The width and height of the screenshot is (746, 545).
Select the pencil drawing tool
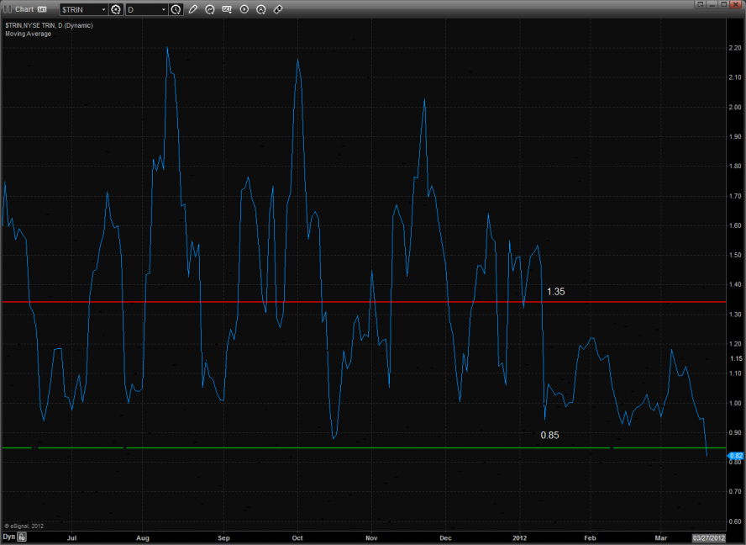pyautogui.click(x=193, y=9)
